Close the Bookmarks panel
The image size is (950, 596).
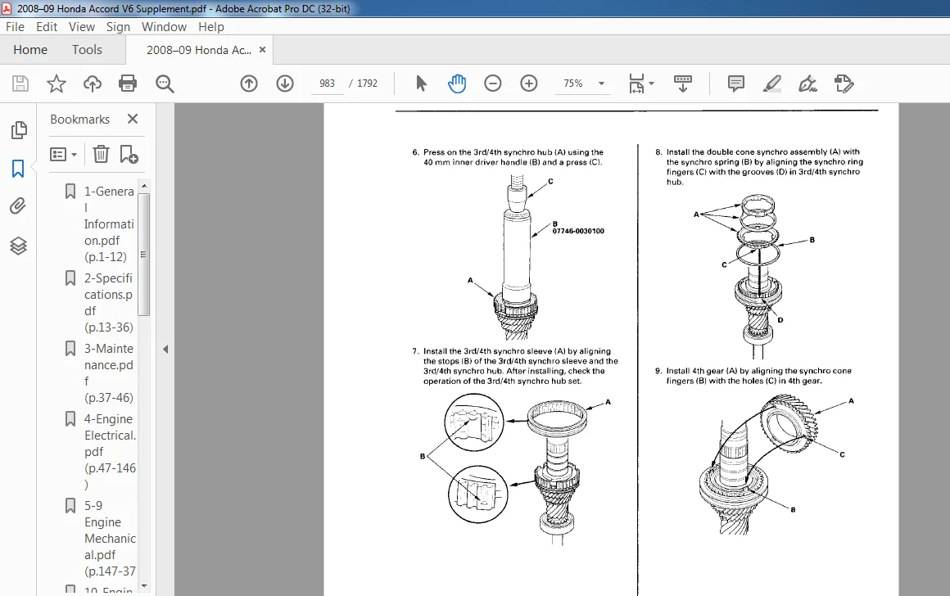coord(133,119)
